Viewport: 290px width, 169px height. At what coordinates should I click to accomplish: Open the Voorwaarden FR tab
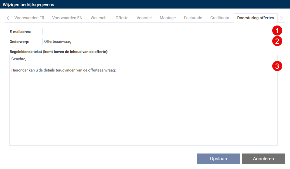pos(29,18)
